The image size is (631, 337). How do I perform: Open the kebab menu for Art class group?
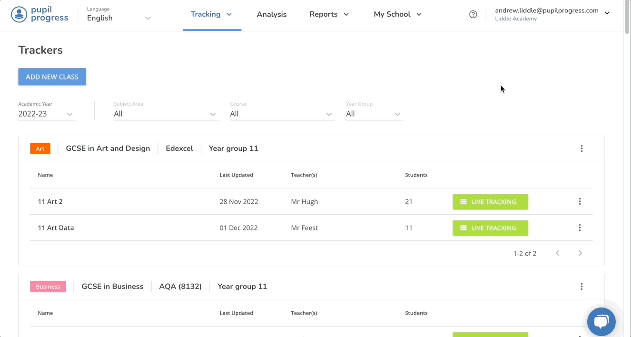click(582, 148)
